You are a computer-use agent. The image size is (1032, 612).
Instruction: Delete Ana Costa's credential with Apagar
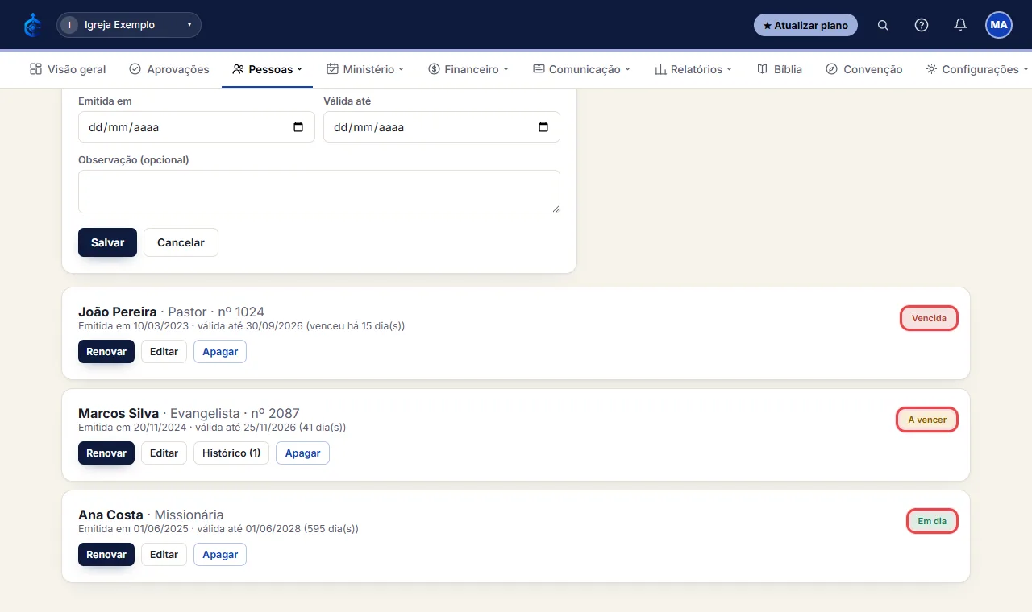click(x=220, y=555)
